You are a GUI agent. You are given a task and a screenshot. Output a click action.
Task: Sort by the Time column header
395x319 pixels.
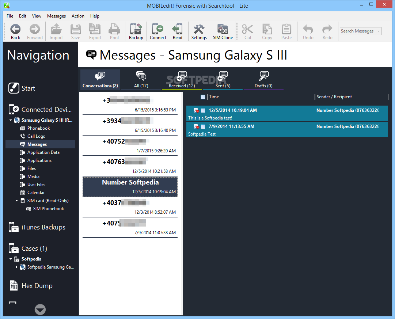[214, 97]
